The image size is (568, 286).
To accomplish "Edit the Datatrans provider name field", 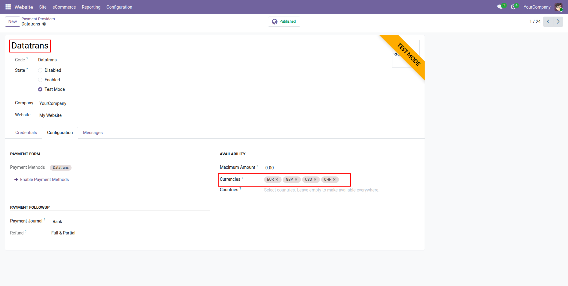I will [x=30, y=46].
